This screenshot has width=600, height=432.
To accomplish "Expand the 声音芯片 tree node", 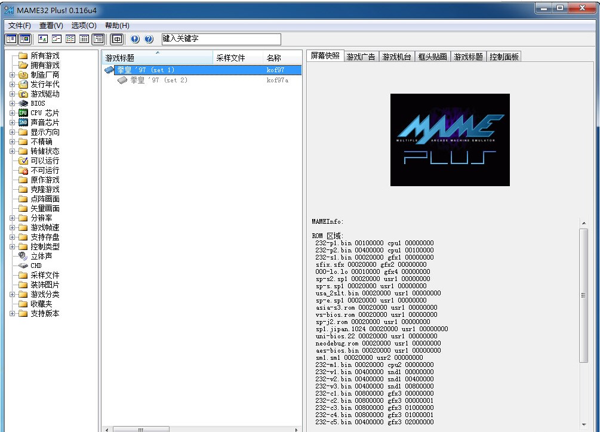I will click(x=13, y=122).
